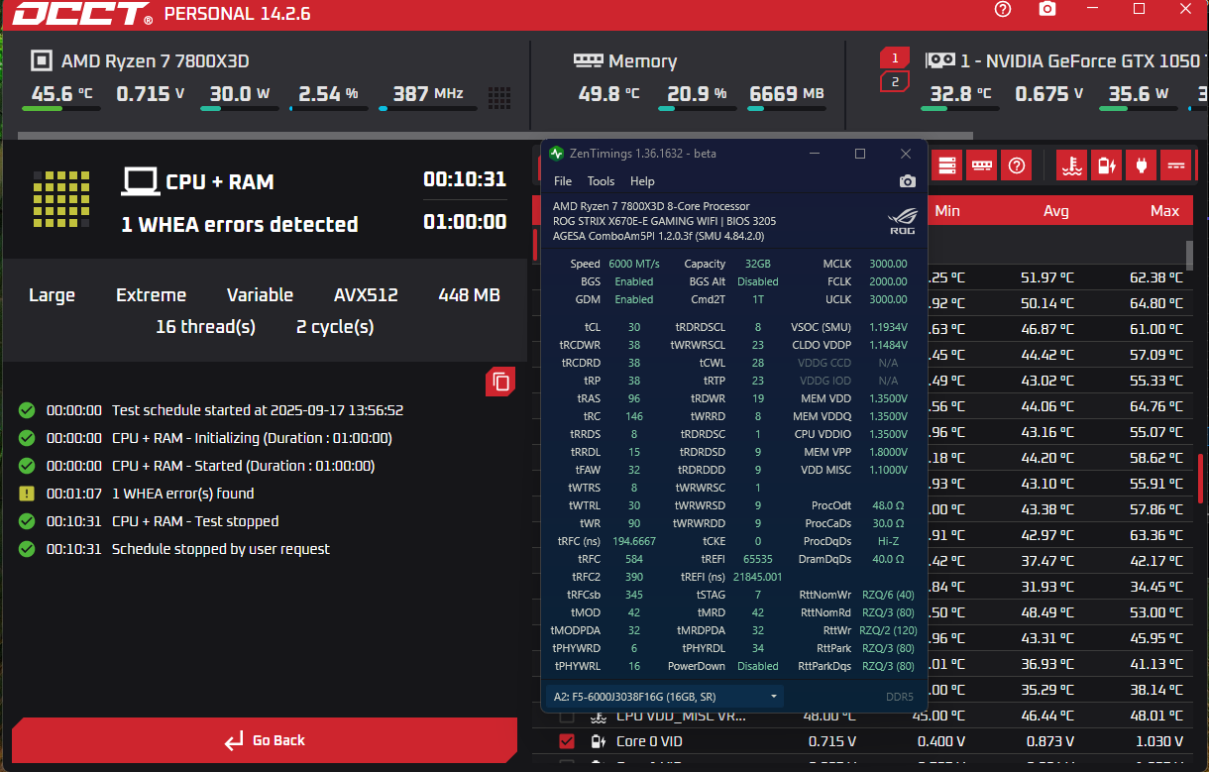Screen dimensions: 1209x772
Task: Click the AMD Ryzen CPU chip icon
Action: tap(41, 60)
